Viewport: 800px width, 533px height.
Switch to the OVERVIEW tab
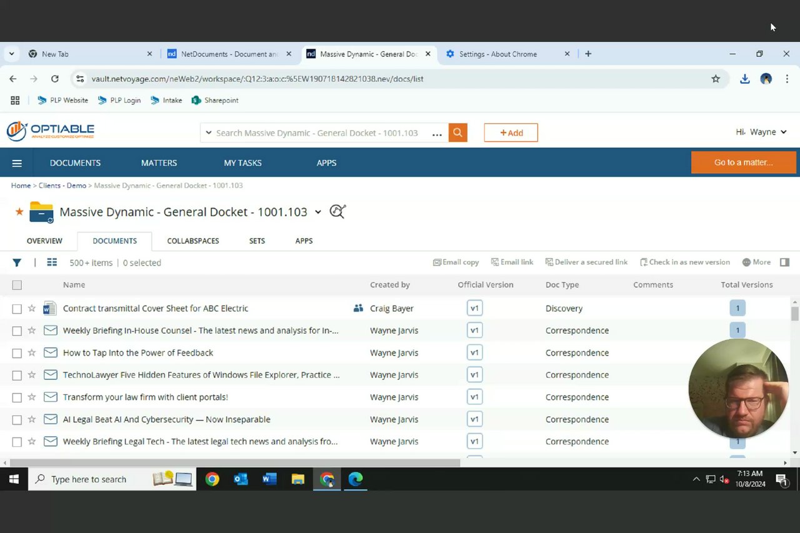coord(44,241)
